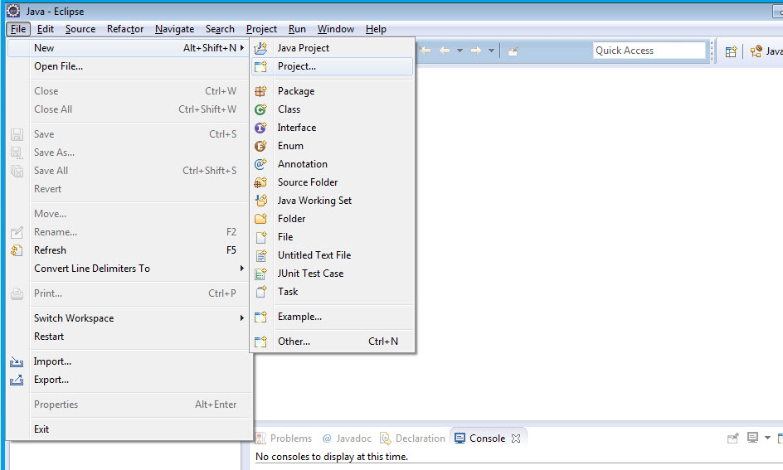Expand Convert Line Delimiters To submenu
This screenshot has height=470, width=783.
click(129, 269)
